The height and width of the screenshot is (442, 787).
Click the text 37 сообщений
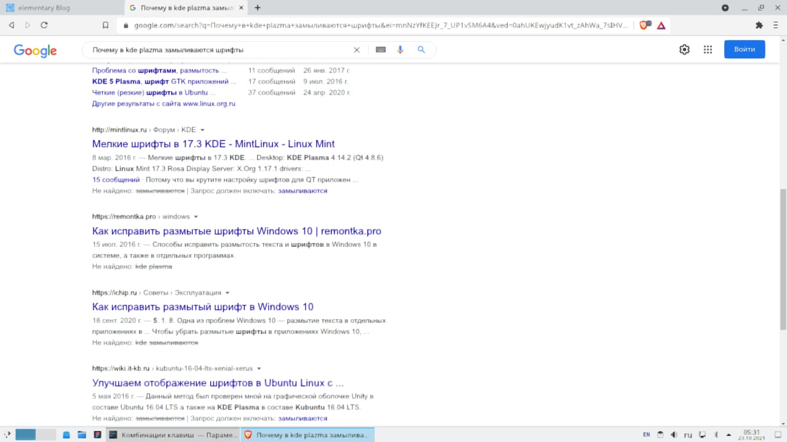(272, 93)
